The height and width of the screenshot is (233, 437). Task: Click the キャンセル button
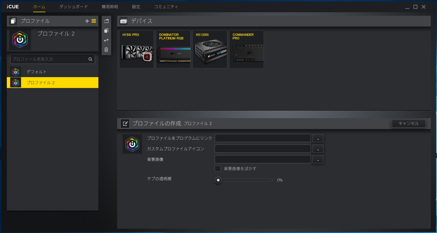point(408,124)
